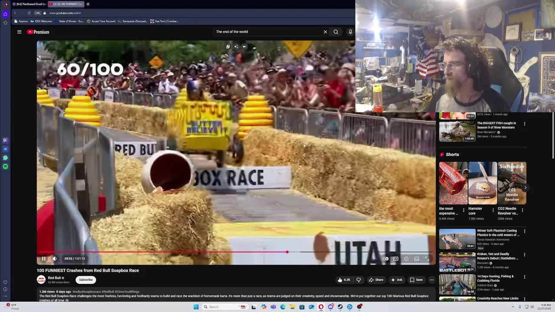Open more actions ellipsis beside Save
The image size is (555, 312).
(432, 280)
